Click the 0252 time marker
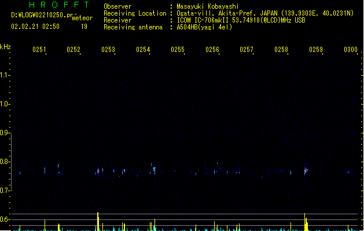Image resolution: width=364 pixels, height=231 pixels. click(x=73, y=50)
